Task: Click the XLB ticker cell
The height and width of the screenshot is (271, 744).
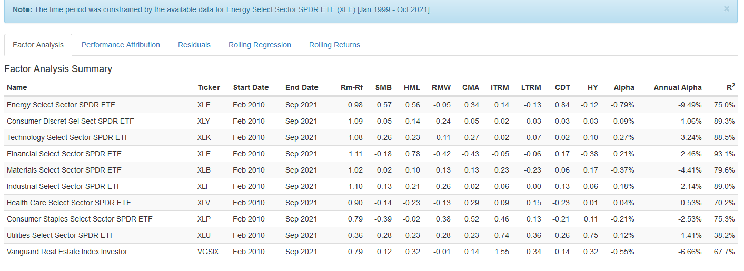Action: pyautogui.click(x=204, y=170)
